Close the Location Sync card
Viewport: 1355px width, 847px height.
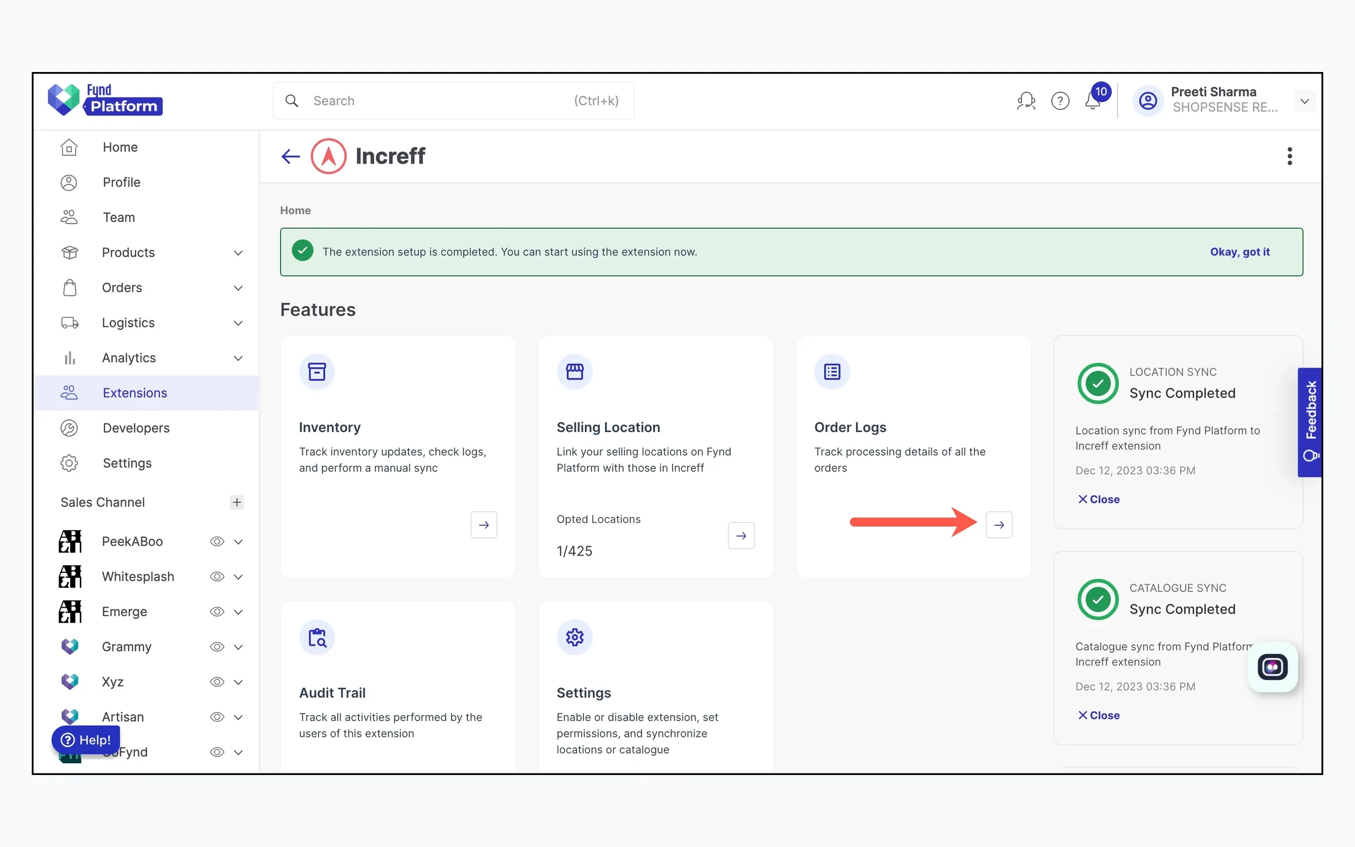click(x=1099, y=499)
